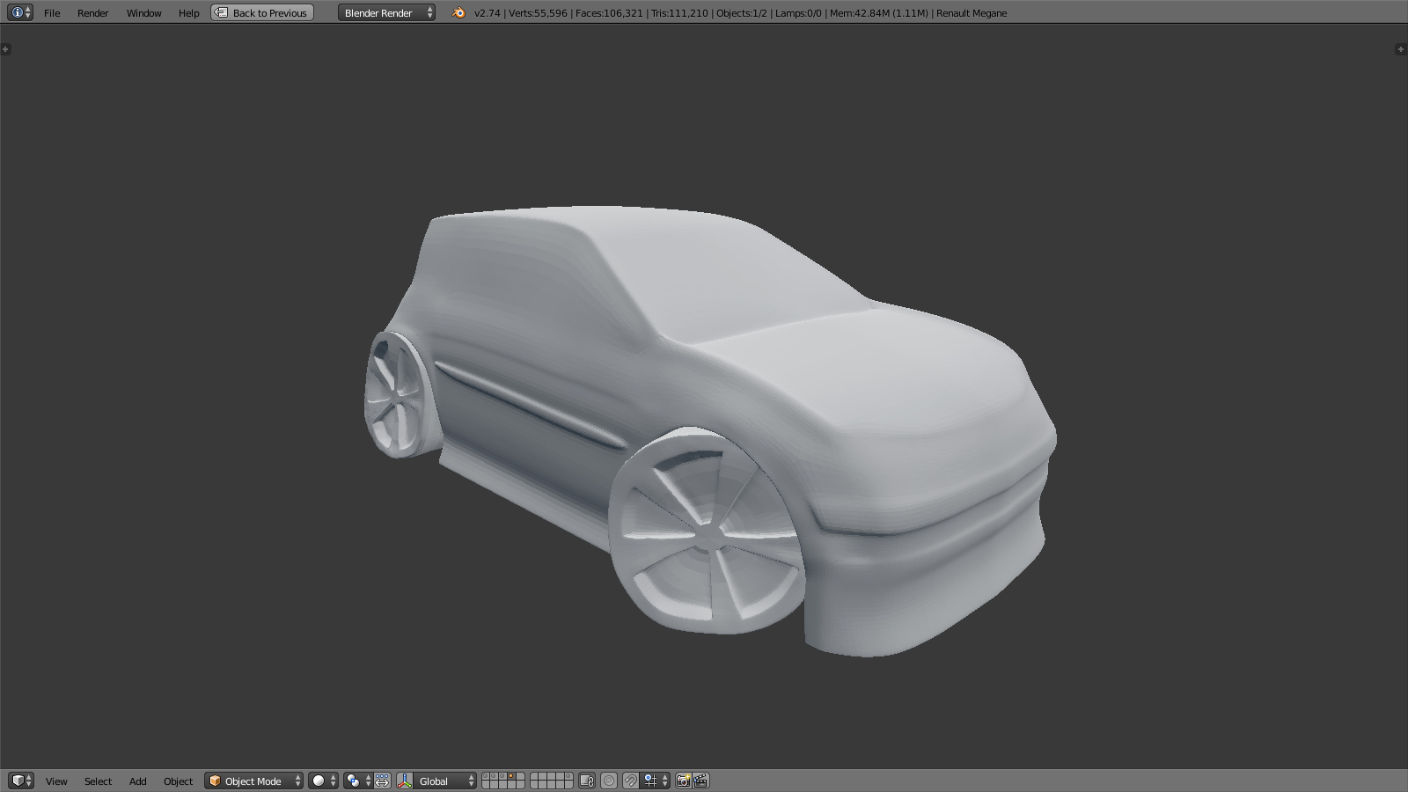Click the top-right plus region expander
This screenshot has width=1408, height=792.
[1401, 49]
